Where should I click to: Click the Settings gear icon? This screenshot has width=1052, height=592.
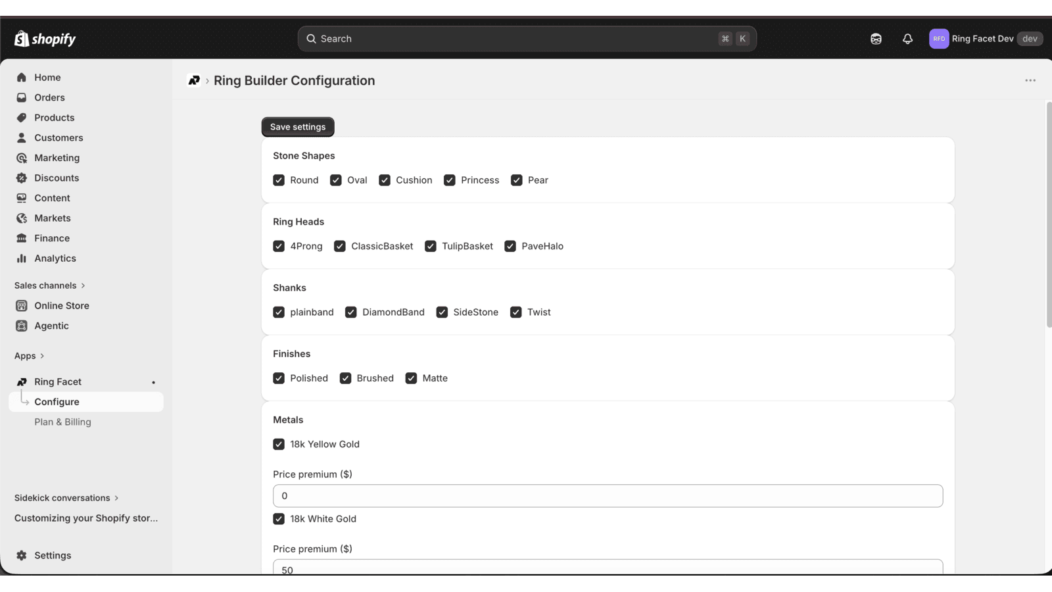pos(22,556)
